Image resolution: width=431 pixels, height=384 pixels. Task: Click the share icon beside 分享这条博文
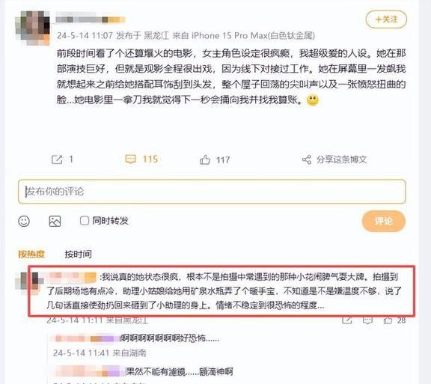coord(307,159)
